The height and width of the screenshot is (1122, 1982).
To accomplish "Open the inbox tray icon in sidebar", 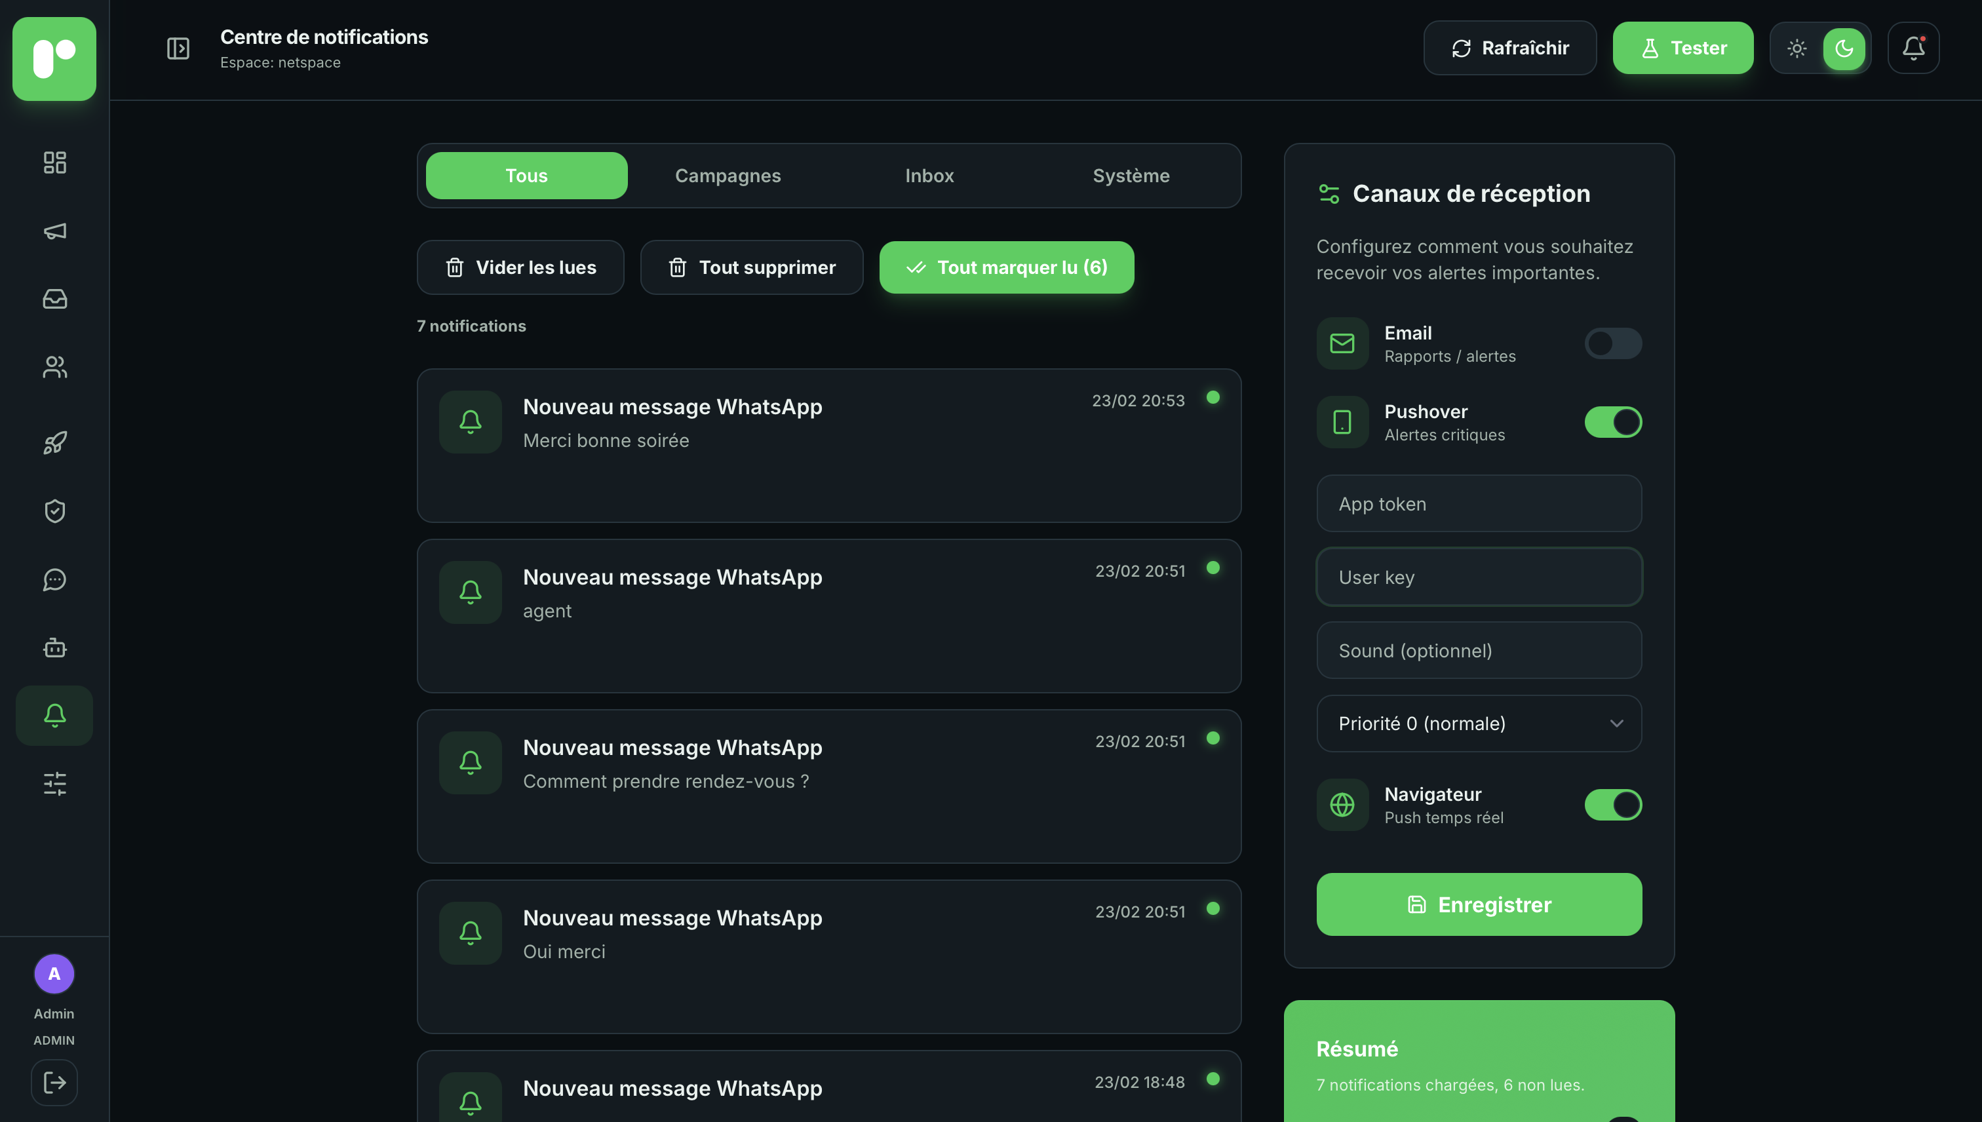I will point(54,298).
